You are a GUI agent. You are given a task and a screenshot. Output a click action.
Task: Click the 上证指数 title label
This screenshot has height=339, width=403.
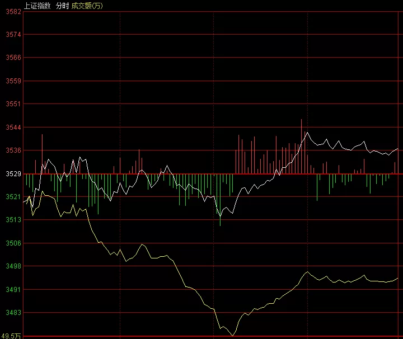(38, 6)
